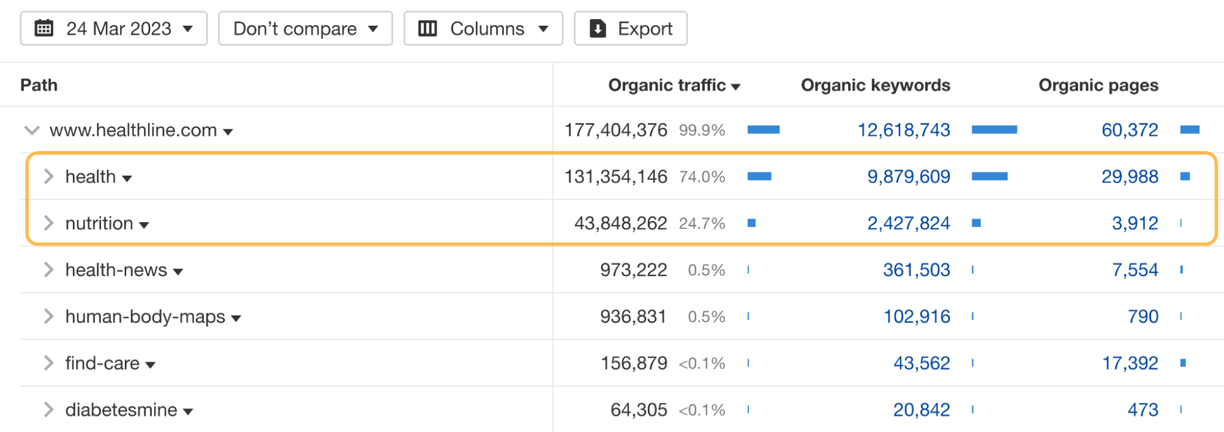The image size is (1224, 432).
Task: Click the Export download icon
Action: [x=598, y=29]
